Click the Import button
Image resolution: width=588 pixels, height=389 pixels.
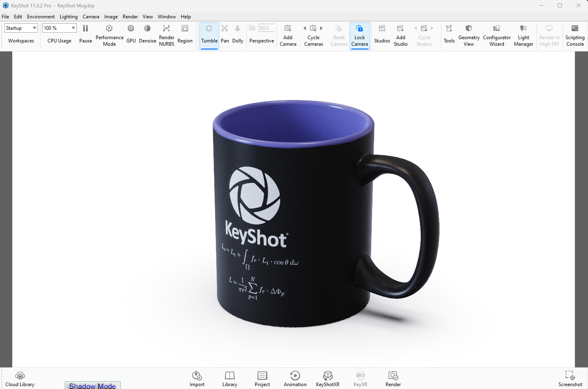(197, 379)
